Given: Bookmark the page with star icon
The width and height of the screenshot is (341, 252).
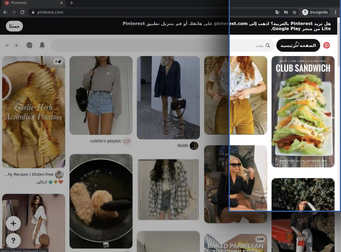Looking at the screenshot, I should tap(294, 12).
